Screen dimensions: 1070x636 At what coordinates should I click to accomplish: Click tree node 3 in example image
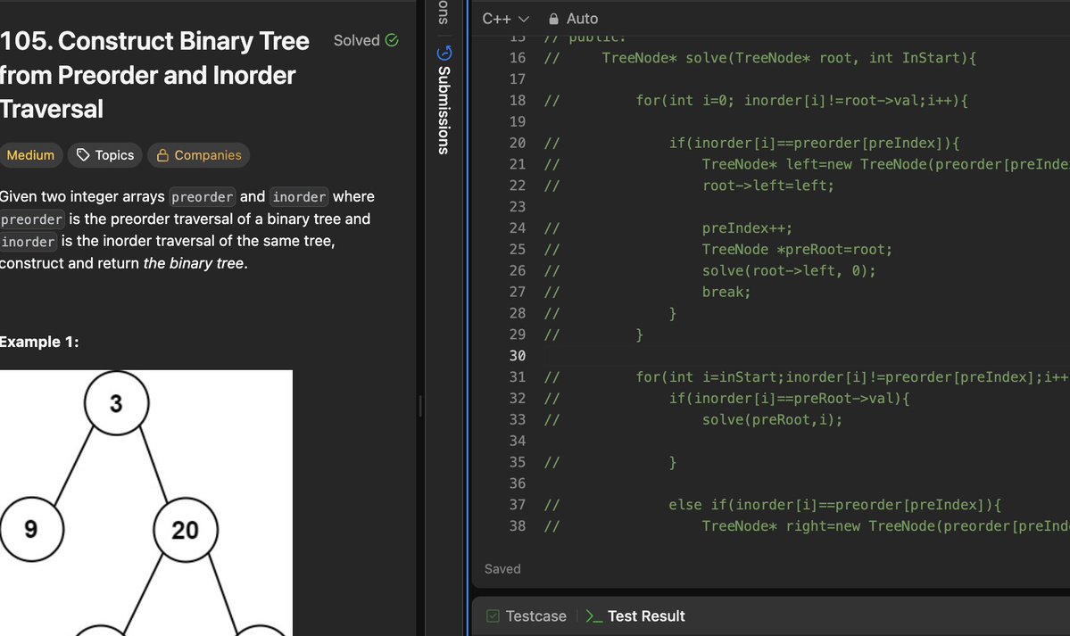(117, 403)
